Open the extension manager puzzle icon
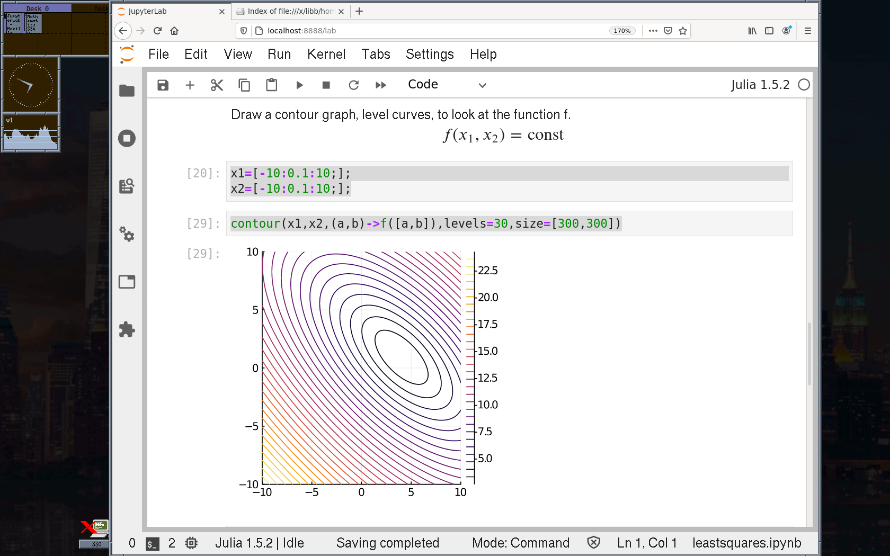Viewport: 890px width, 556px height. 127,329
